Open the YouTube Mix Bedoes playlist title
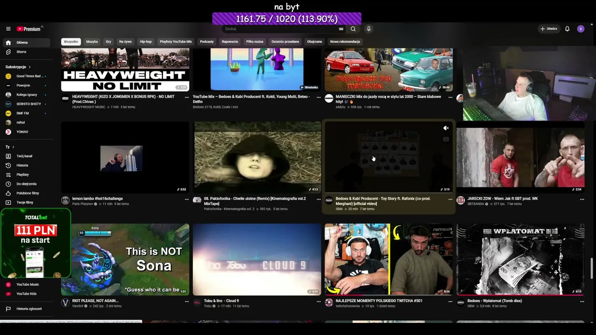The image size is (596, 335). (x=251, y=99)
